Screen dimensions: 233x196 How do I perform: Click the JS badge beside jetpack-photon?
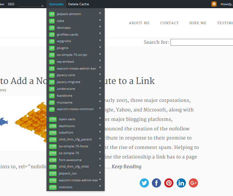pos(52,14)
